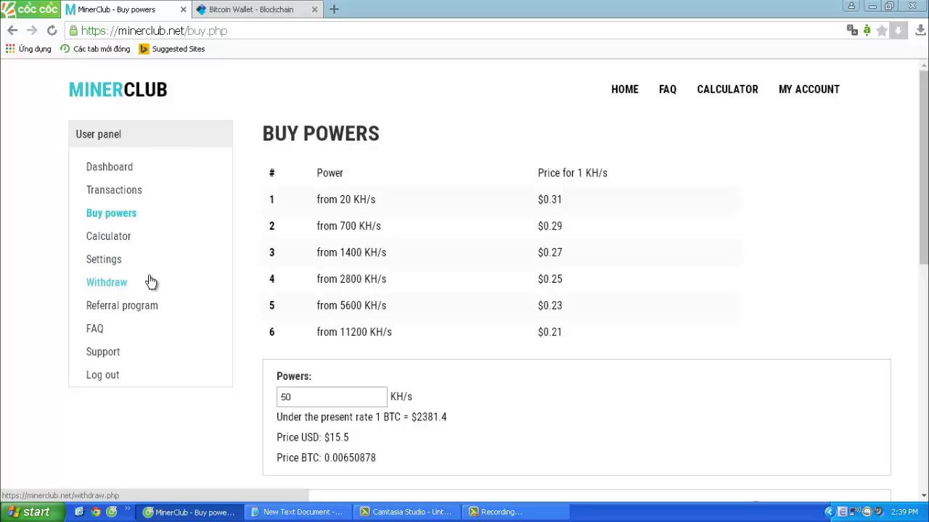Select the MinerClub - Buy powers tab
The height and width of the screenshot is (522, 929).
tap(127, 9)
